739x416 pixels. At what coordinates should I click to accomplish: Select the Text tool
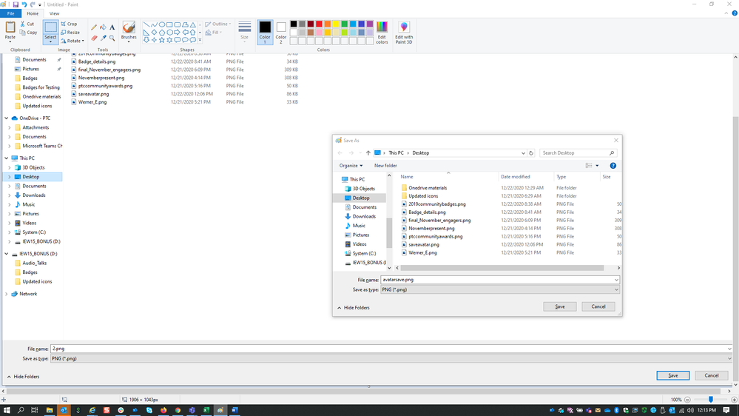pos(112,27)
